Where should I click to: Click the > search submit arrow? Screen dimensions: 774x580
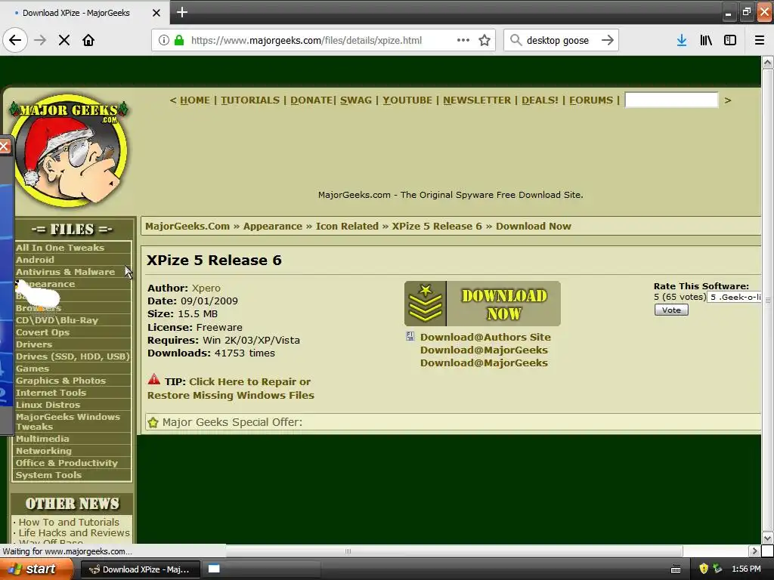pos(728,100)
